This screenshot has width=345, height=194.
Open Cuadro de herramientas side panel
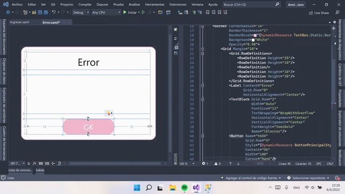4,143
